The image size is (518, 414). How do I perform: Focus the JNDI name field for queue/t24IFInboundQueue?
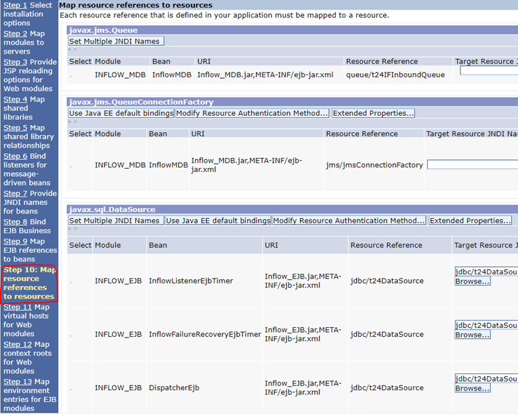coord(488,70)
